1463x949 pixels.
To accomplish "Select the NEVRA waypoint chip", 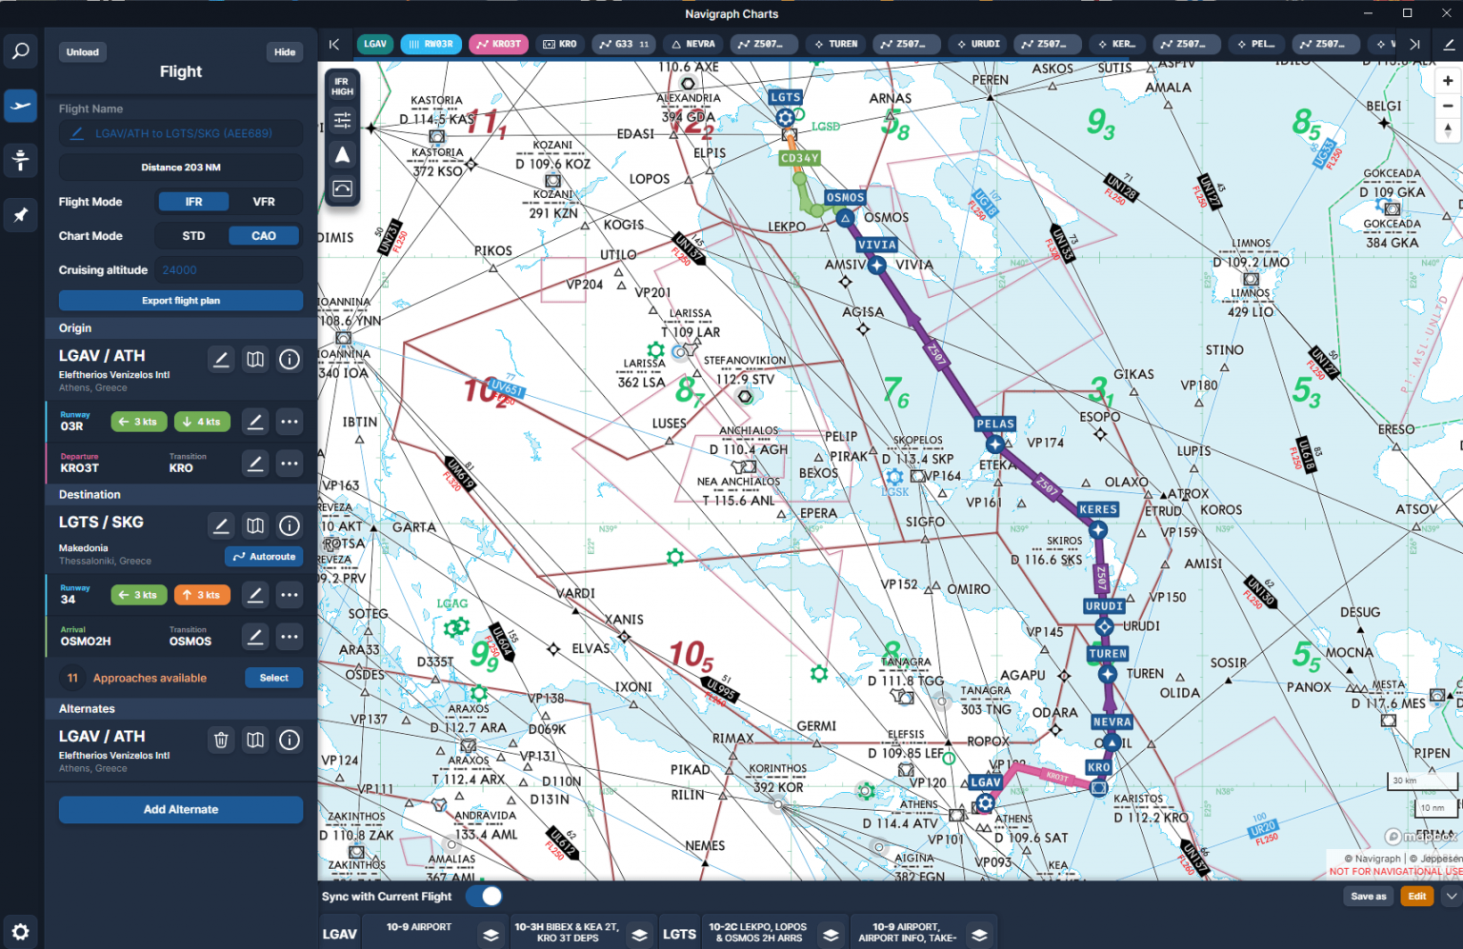I will pos(692,44).
